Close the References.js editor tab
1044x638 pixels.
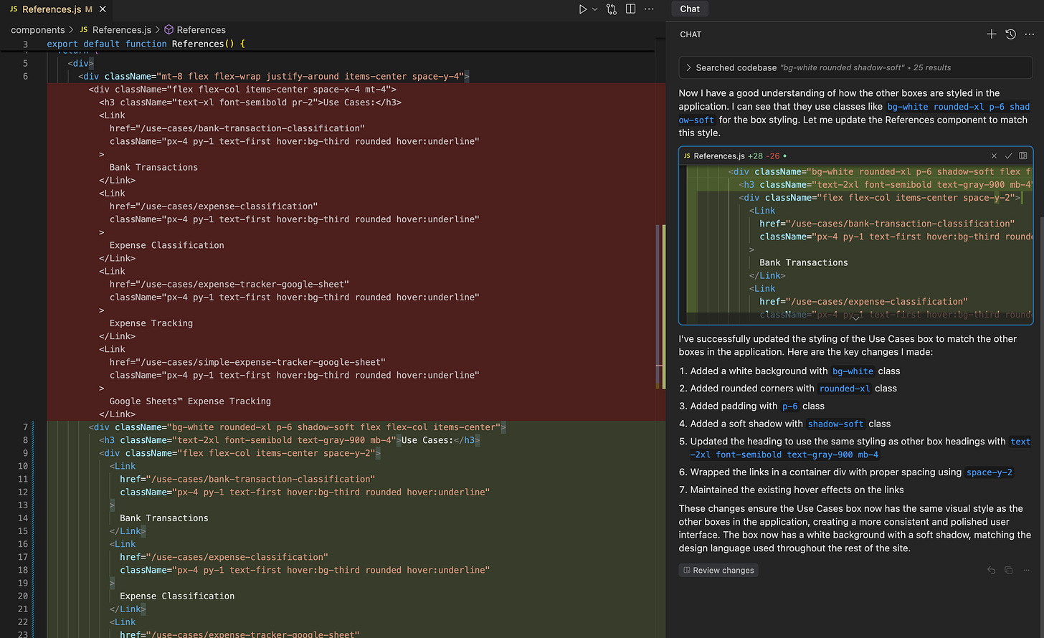(x=103, y=9)
